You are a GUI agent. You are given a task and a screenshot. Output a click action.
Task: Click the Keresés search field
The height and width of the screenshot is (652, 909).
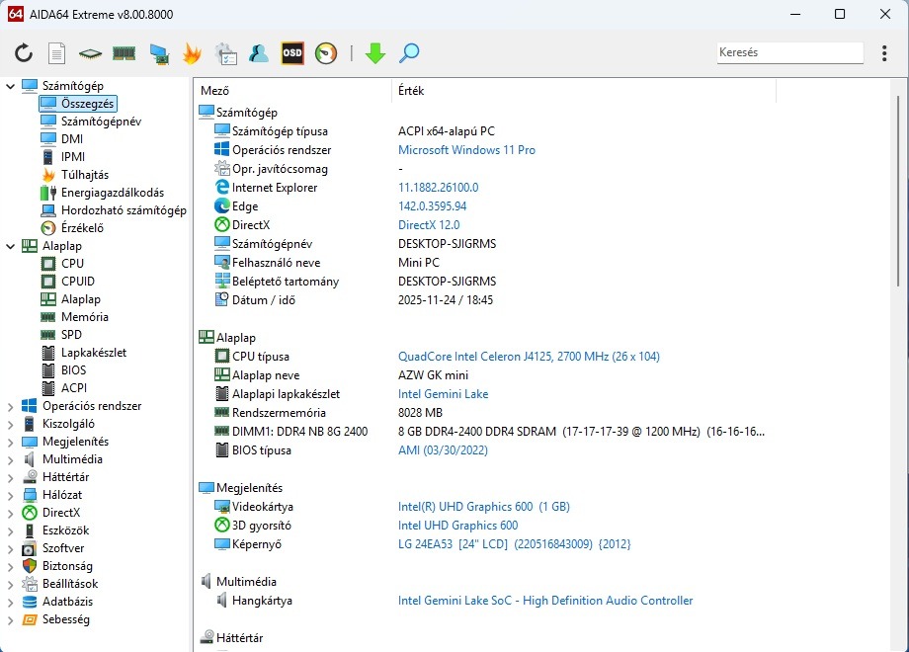coord(789,52)
